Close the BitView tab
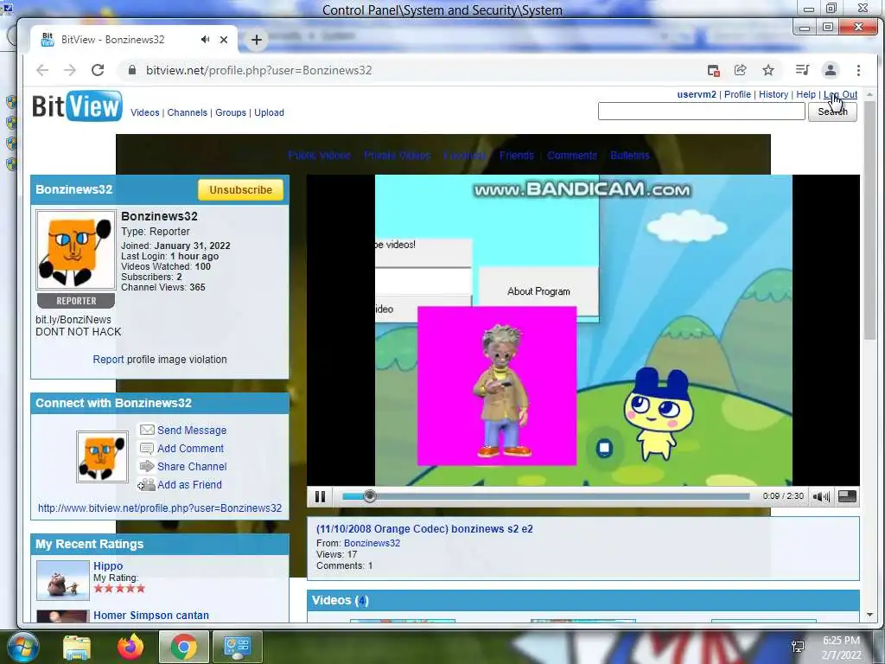The height and width of the screenshot is (664, 885). point(224,40)
